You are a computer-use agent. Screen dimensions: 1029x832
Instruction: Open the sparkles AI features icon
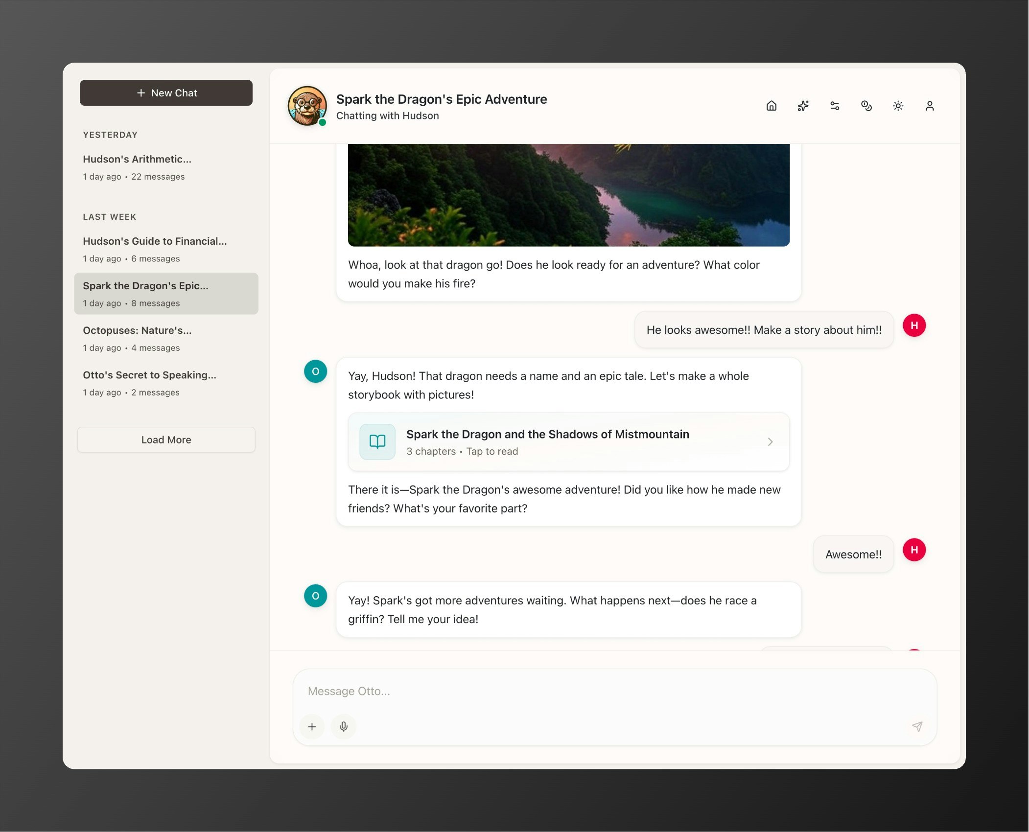803,106
